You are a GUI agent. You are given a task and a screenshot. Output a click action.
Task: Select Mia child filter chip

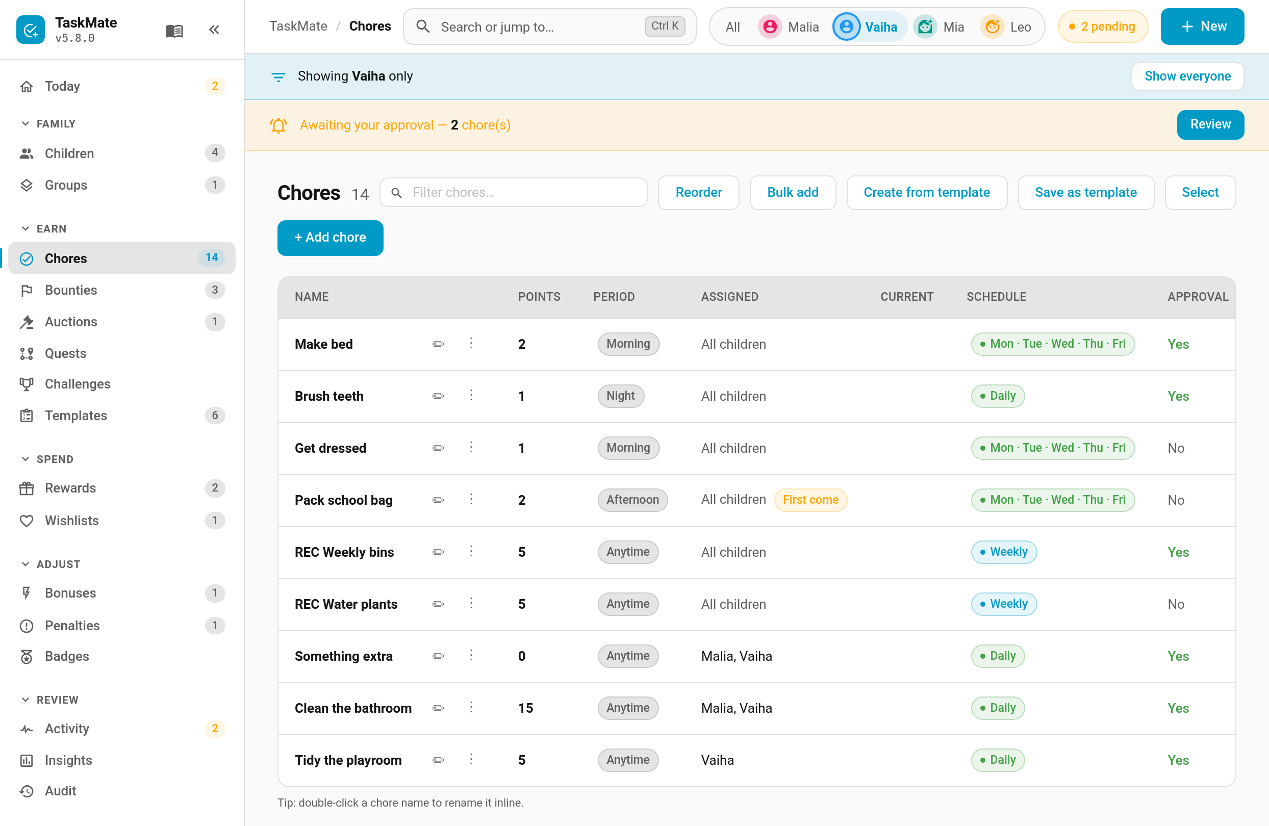point(939,27)
